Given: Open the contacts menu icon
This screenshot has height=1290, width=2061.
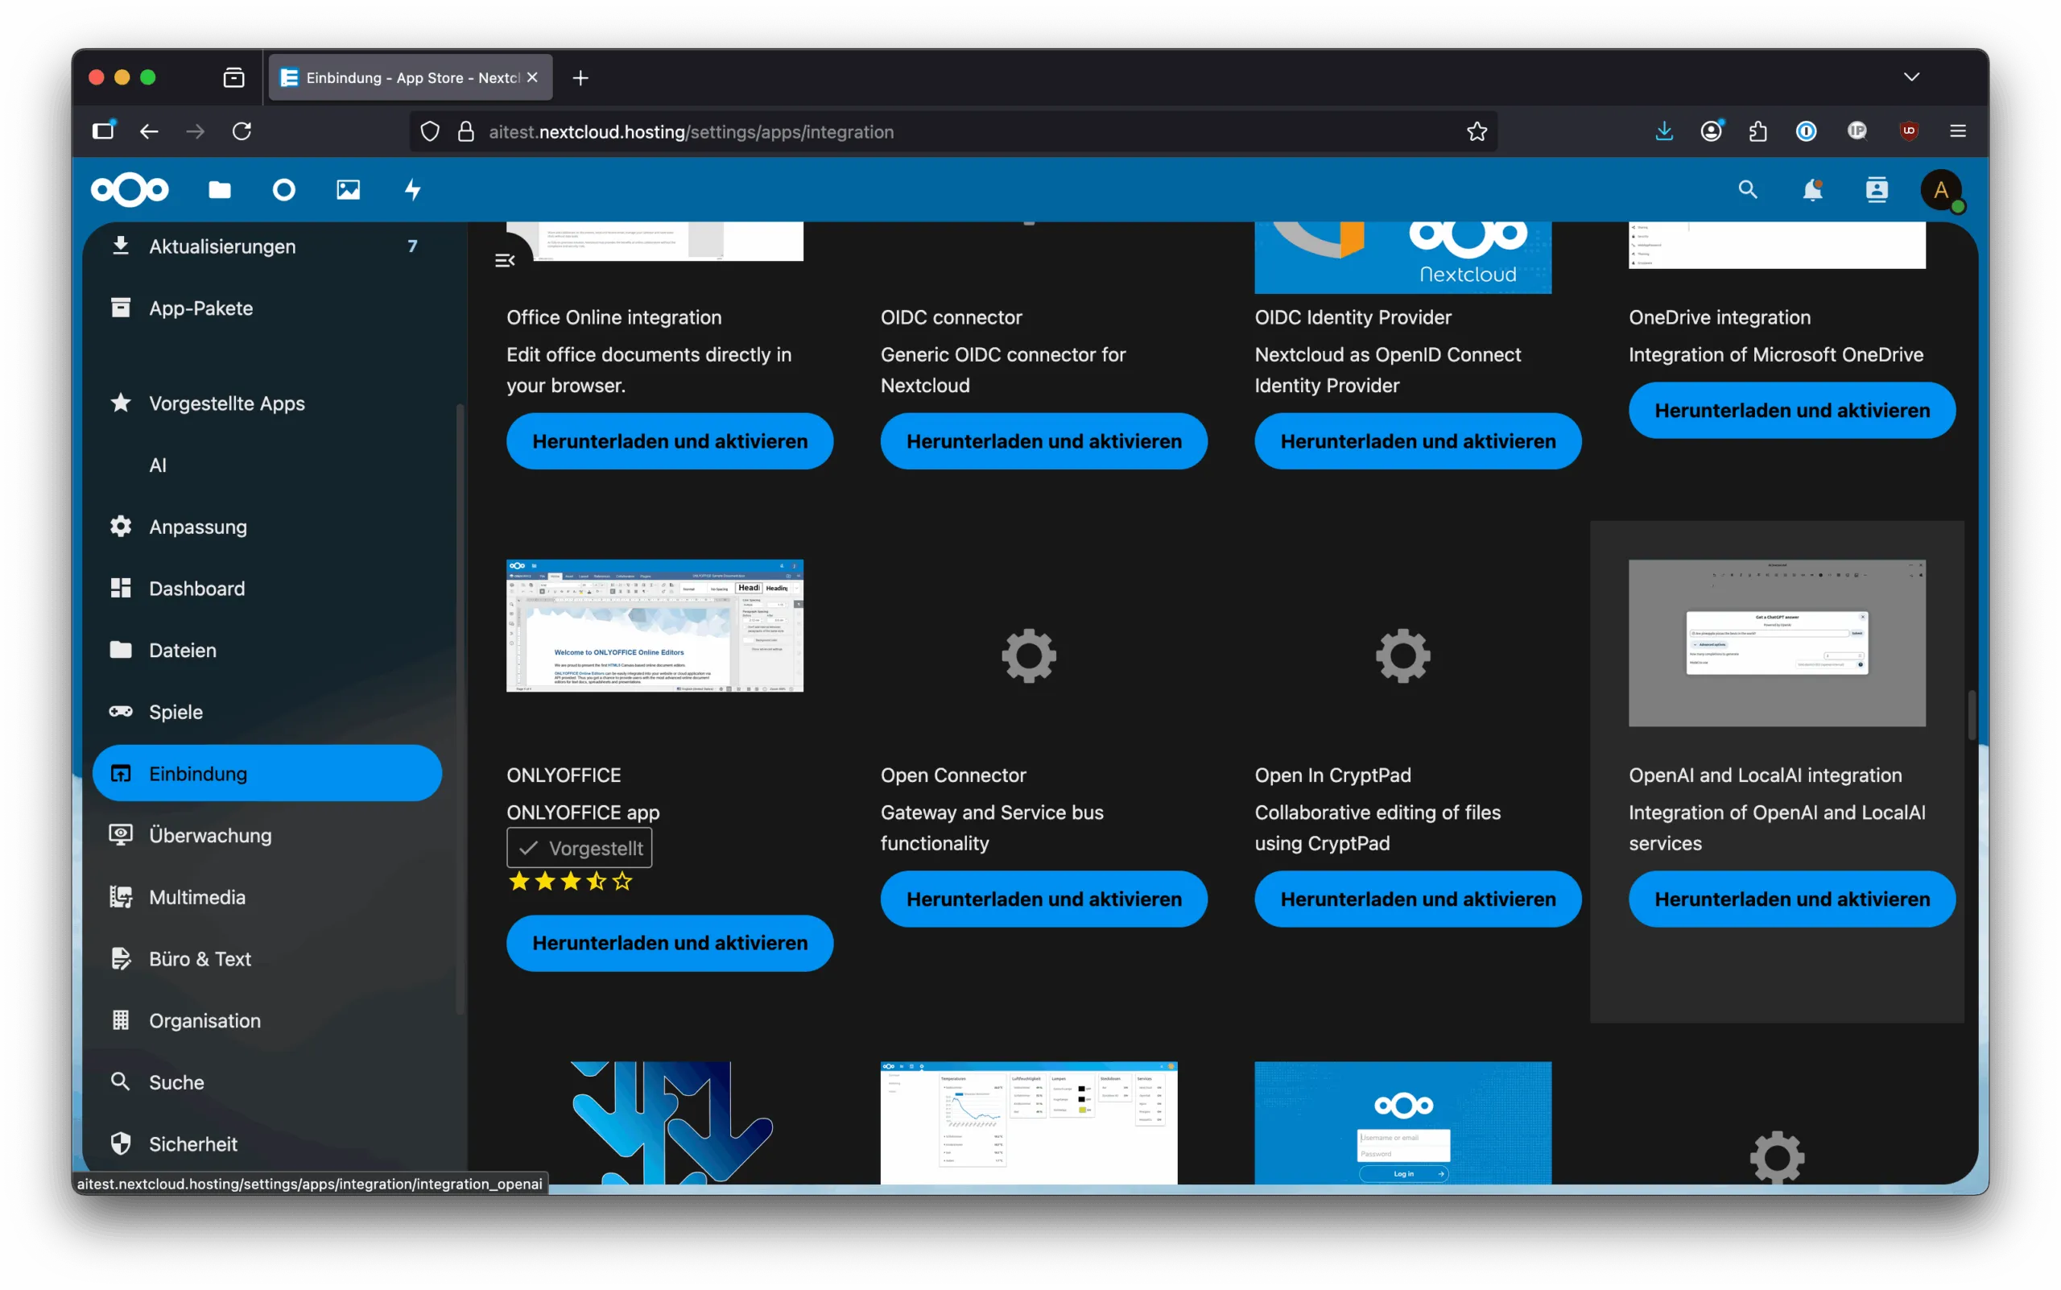Looking at the screenshot, I should [x=1876, y=189].
